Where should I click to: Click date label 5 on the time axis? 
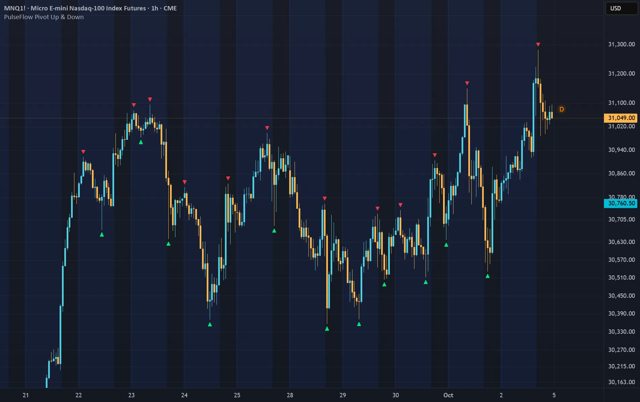point(554,395)
